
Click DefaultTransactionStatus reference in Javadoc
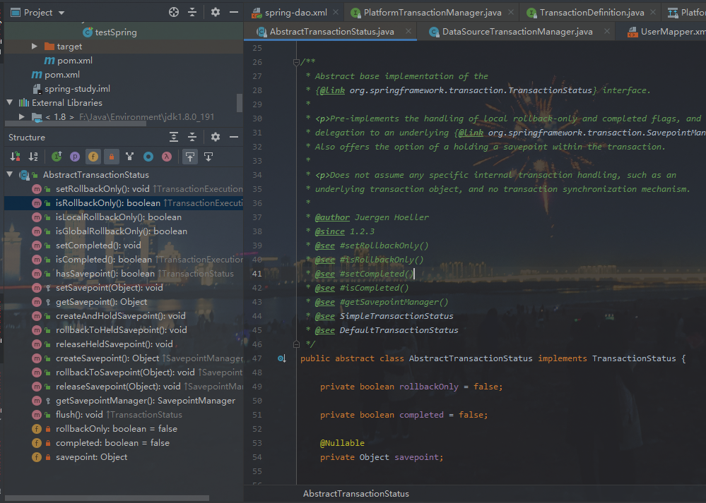coord(399,330)
